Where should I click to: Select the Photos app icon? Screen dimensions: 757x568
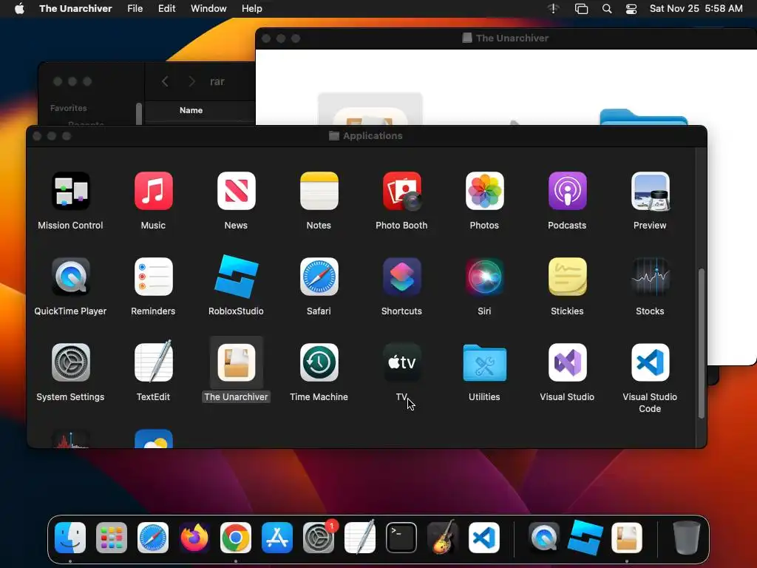coord(485,192)
